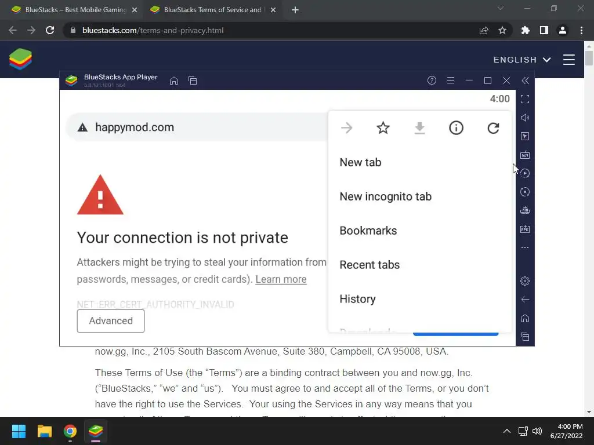Click the not-secure warning triangle beside happymod.com
The height and width of the screenshot is (445, 594).
pyautogui.click(x=82, y=127)
